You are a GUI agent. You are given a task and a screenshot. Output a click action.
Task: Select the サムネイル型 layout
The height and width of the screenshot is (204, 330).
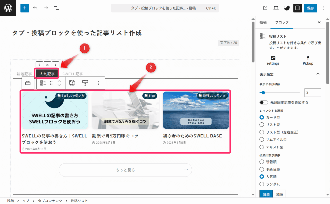coord(262,139)
